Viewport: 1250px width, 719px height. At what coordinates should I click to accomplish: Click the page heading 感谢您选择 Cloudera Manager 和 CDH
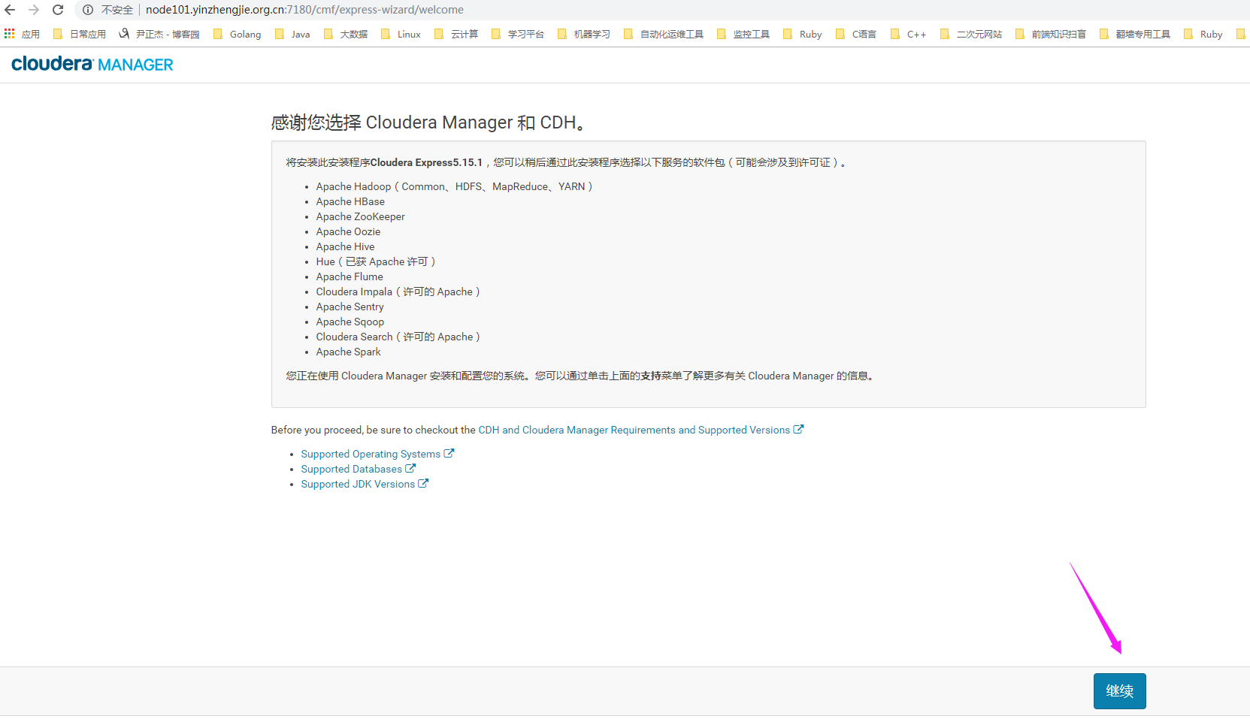tap(428, 122)
